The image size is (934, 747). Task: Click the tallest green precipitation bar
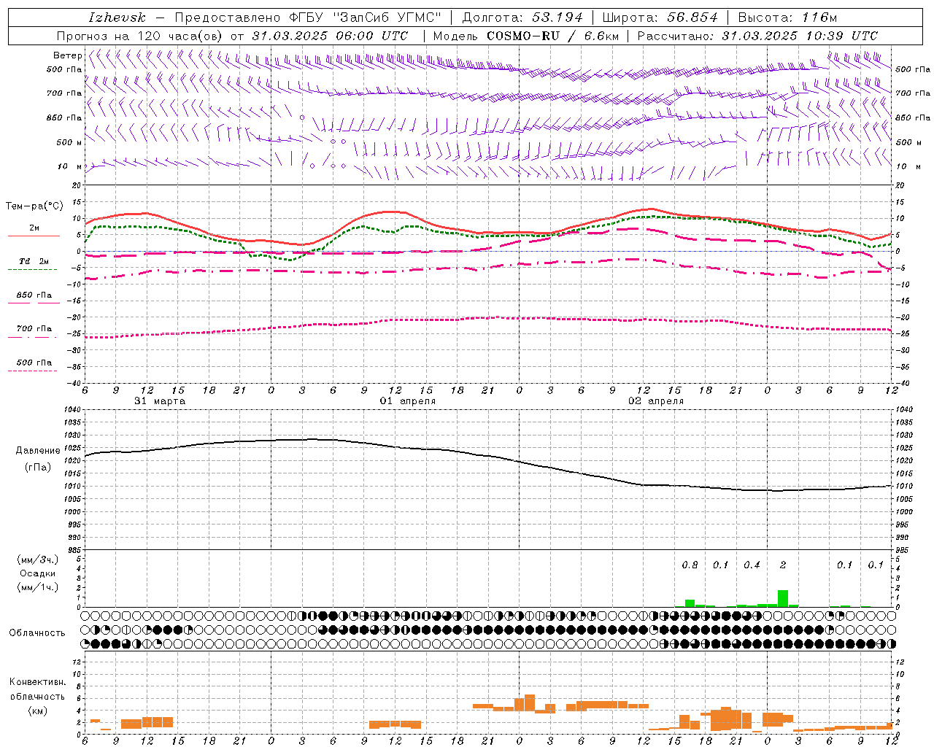coord(782,598)
